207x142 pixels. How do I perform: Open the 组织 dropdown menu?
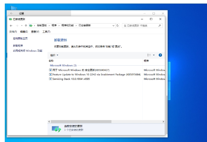click(x=54, y=55)
